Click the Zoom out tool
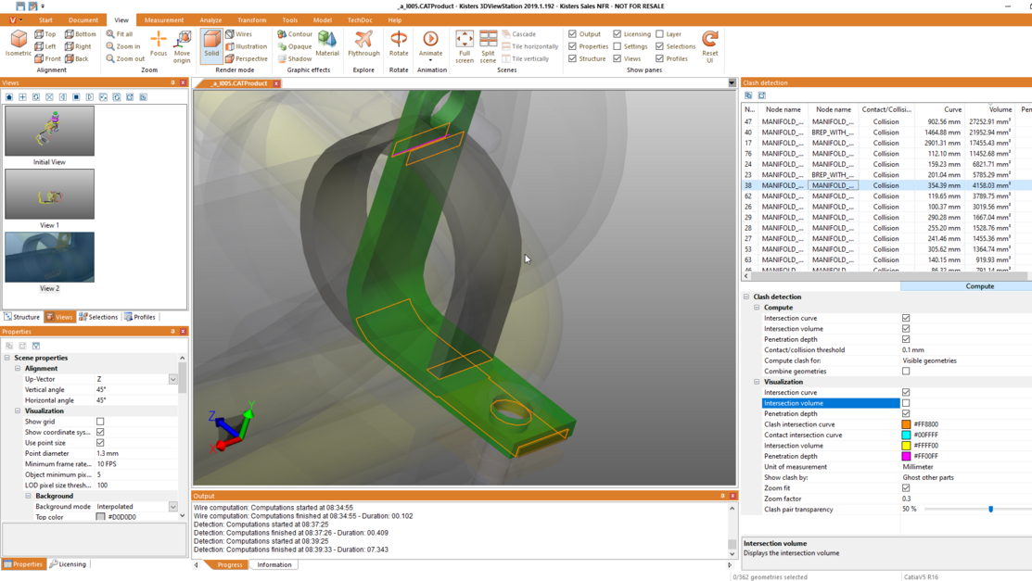 click(125, 58)
